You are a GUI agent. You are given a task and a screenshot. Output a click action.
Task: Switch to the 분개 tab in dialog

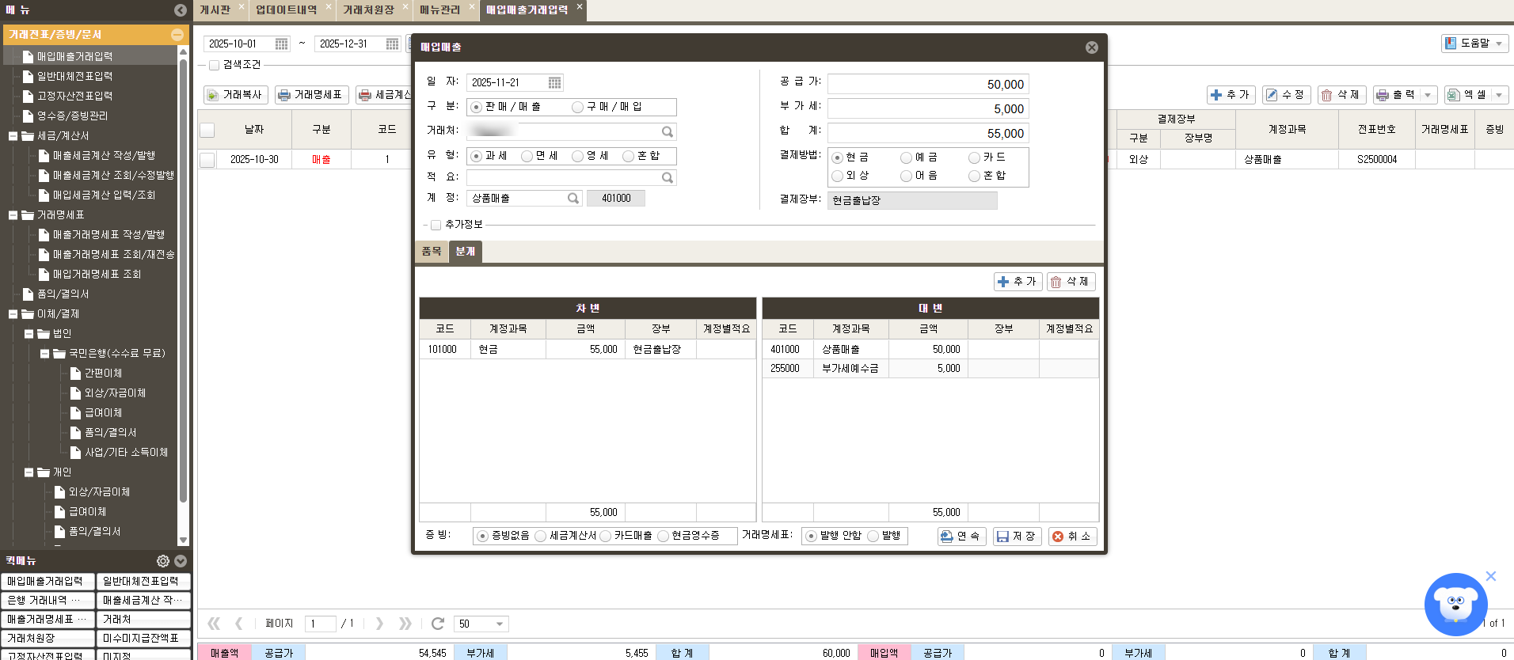coord(466,252)
